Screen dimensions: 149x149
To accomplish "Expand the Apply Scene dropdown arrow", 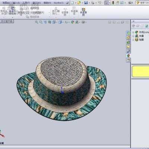I will [80, 22].
